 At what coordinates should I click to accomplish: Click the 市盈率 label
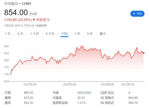pos(57,98)
